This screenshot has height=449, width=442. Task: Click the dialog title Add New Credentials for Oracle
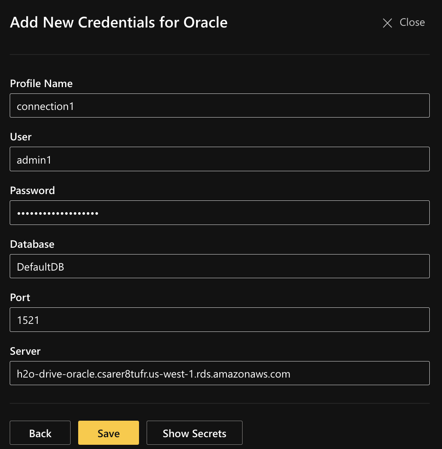119,22
